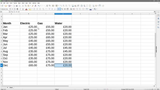Toggle Align right button
The width and height of the screenshot is (160, 90).
[40, 9]
